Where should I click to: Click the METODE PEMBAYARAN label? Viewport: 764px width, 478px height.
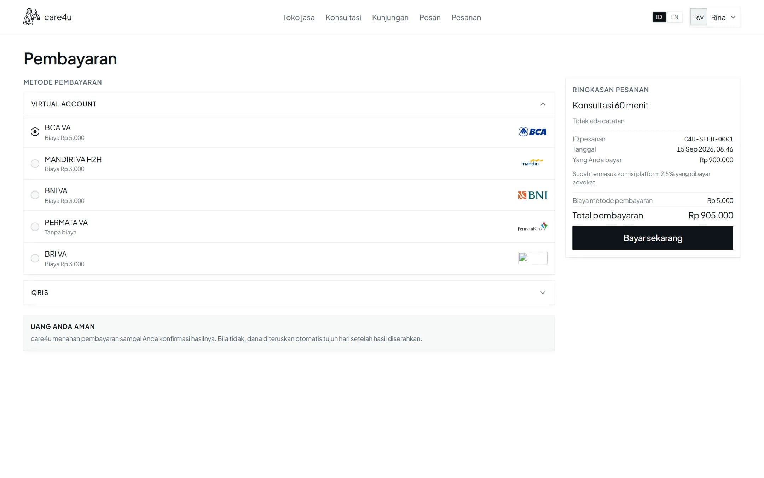[x=63, y=82]
